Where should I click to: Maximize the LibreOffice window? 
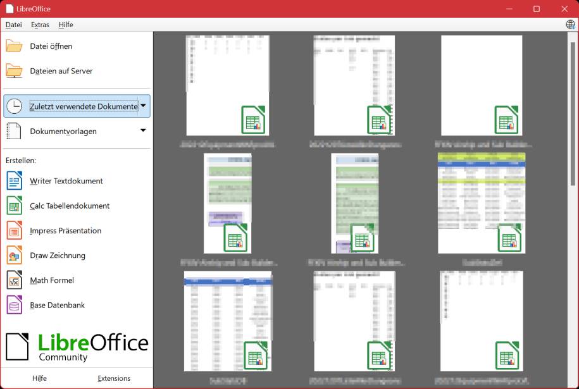pos(537,9)
